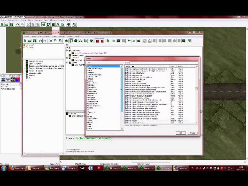This screenshot has width=248, height=186.
Task: Click Open icon in trigger editor toolbar
Action: point(29,41)
